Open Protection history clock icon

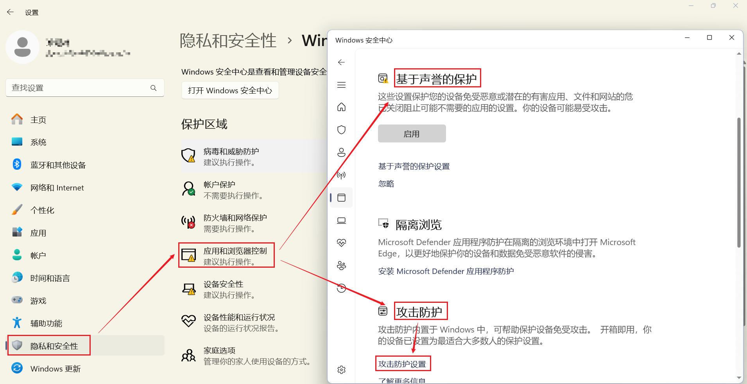341,288
